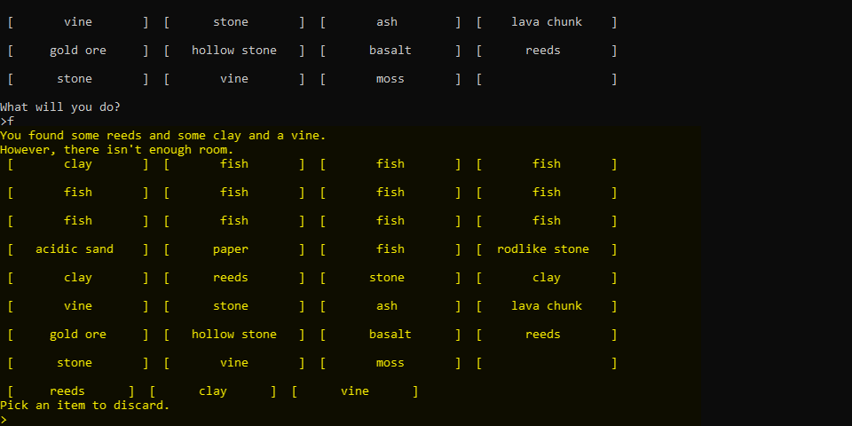
Task: Select basalt in the top white list
Action: tap(390, 51)
